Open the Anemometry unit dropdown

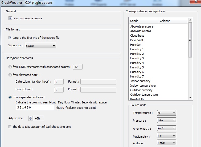coord(166,129)
